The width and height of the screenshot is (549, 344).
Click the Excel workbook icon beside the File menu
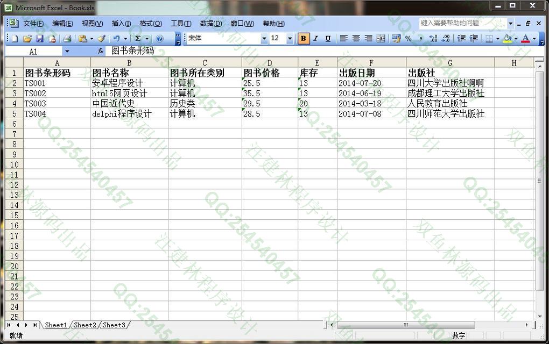[x=13, y=23]
